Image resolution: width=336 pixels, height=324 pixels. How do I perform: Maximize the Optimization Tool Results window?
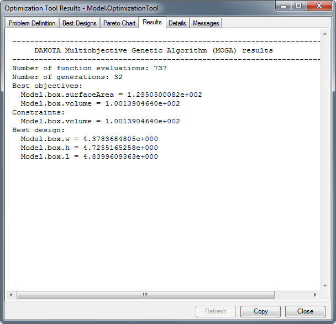[298, 7]
